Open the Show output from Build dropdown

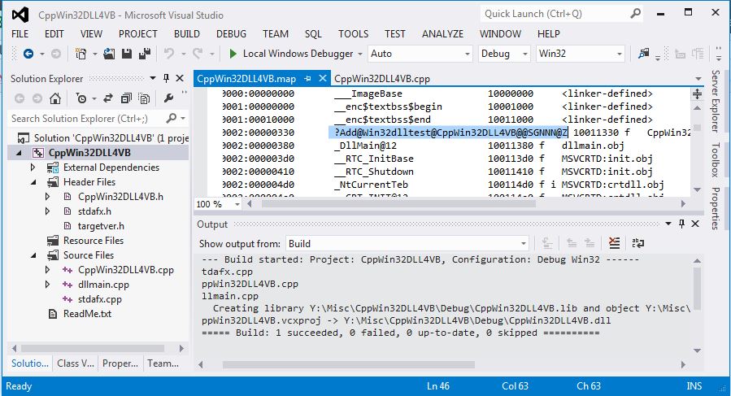tap(524, 243)
